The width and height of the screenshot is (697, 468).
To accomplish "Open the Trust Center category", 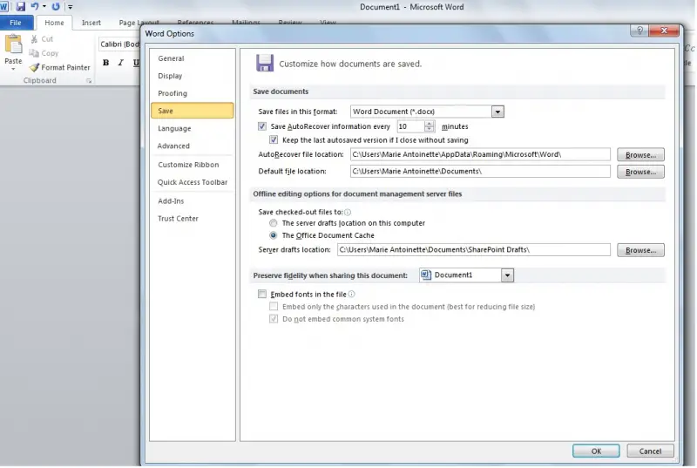I will tap(192, 219).
